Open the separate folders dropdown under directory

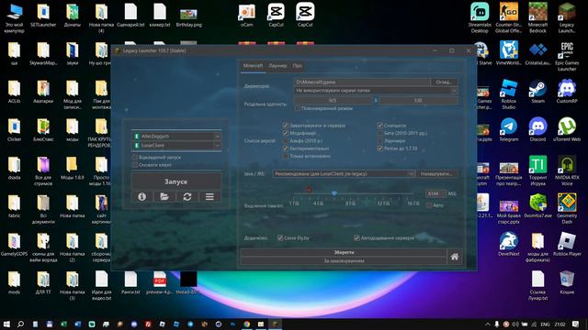pos(376,91)
